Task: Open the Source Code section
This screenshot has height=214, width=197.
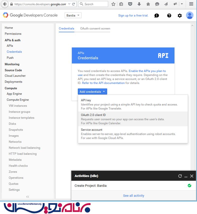Action: pos(13,70)
